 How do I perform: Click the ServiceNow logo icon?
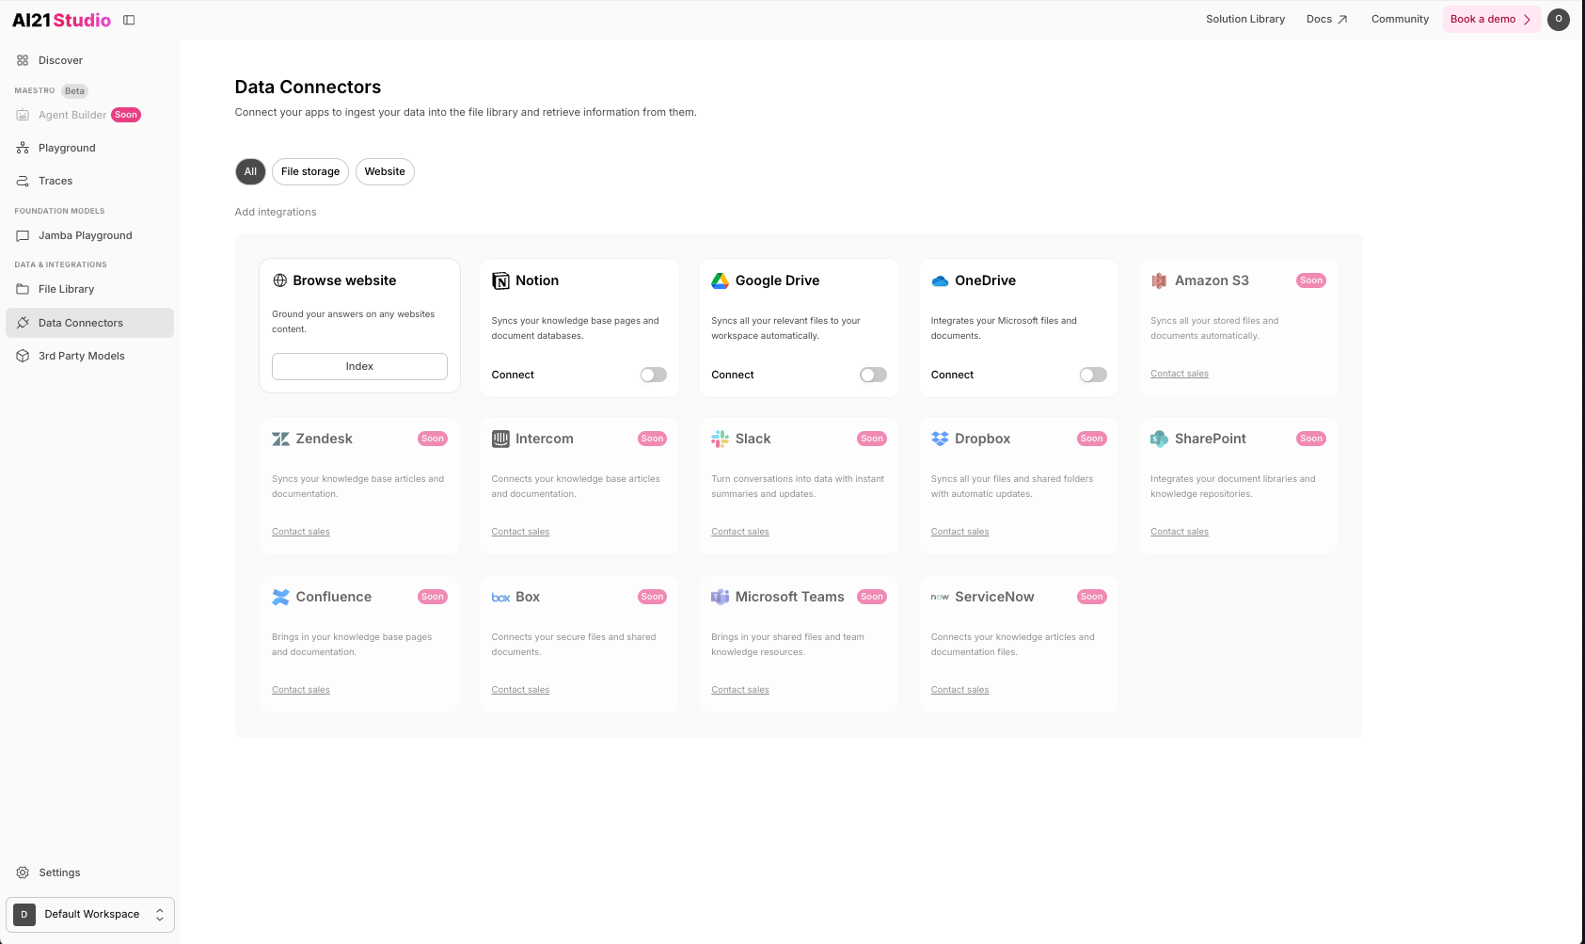940,597
